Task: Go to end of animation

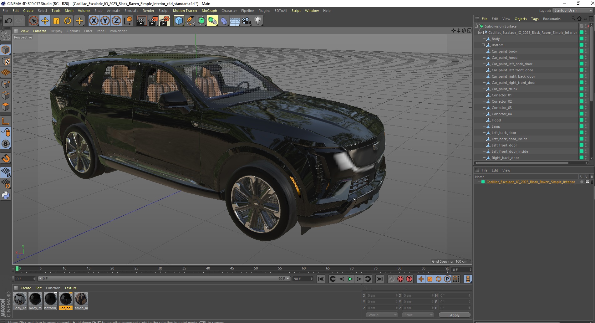Action: coord(379,279)
